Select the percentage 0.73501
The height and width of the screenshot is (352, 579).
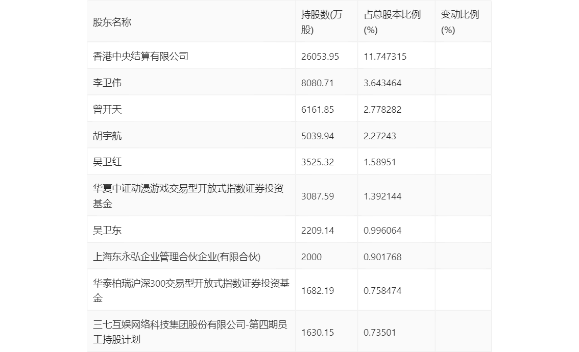[x=380, y=333]
